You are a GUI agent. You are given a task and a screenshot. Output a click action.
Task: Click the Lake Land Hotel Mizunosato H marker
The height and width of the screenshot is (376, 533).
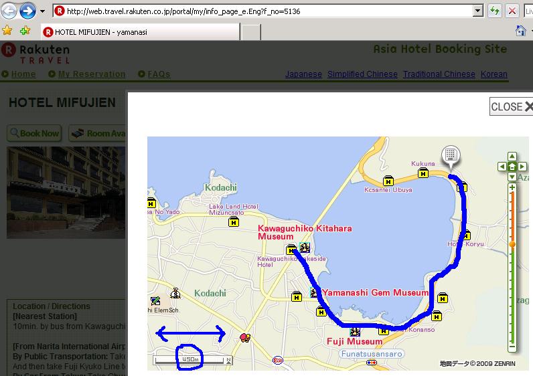click(234, 222)
